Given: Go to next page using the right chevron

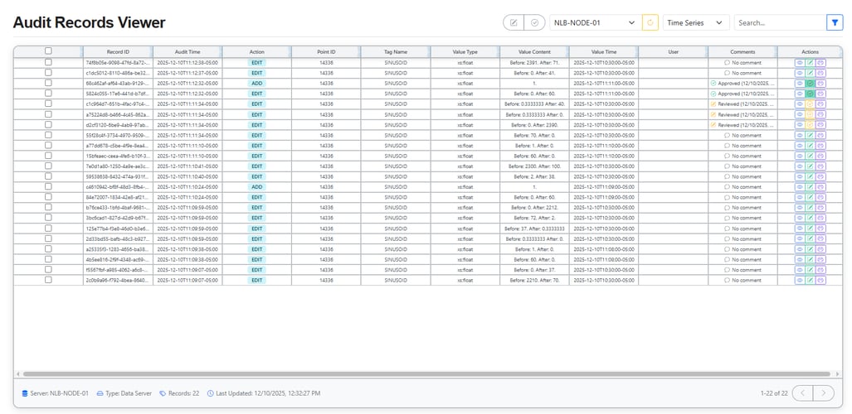Looking at the screenshot, I should tap(823, 392).
